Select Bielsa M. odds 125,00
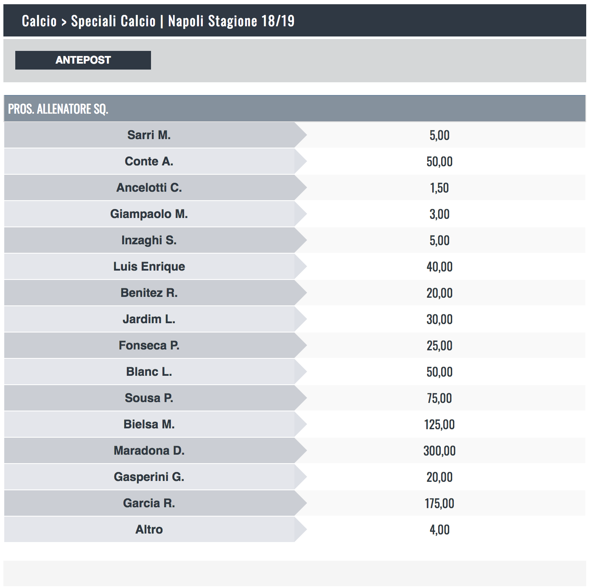593x587 pixels. click(439, 425)
